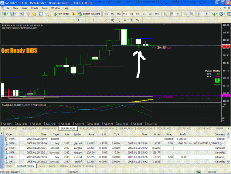The image size is (231, 174).
Task: Open the Charts menu
Action: point(35,8)
